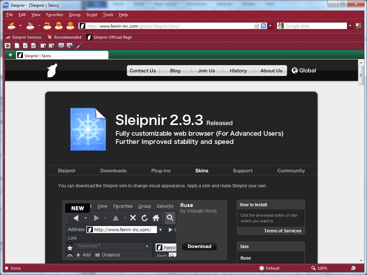Viewport: 367px width, 275px height.
Task: Reload the current page
Action: pyautogui.click(x=47, y=26)
